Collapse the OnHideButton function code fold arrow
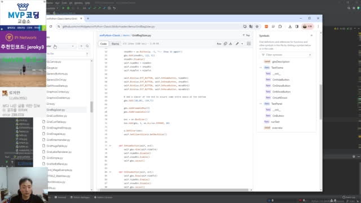Screen dimensions: 361x203 pos(111,145)
